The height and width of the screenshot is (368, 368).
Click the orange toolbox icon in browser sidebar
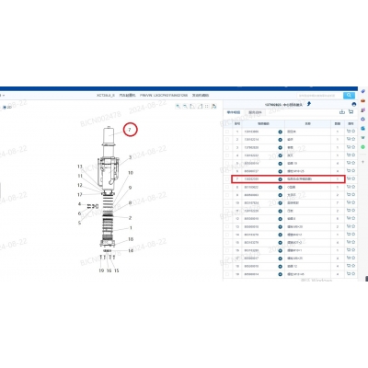click(x=363, y=100)
